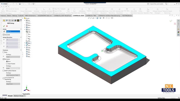This screenshot has width=180, height=101.
Task: Click the Publish ShopFloor button
Action: 59,13
